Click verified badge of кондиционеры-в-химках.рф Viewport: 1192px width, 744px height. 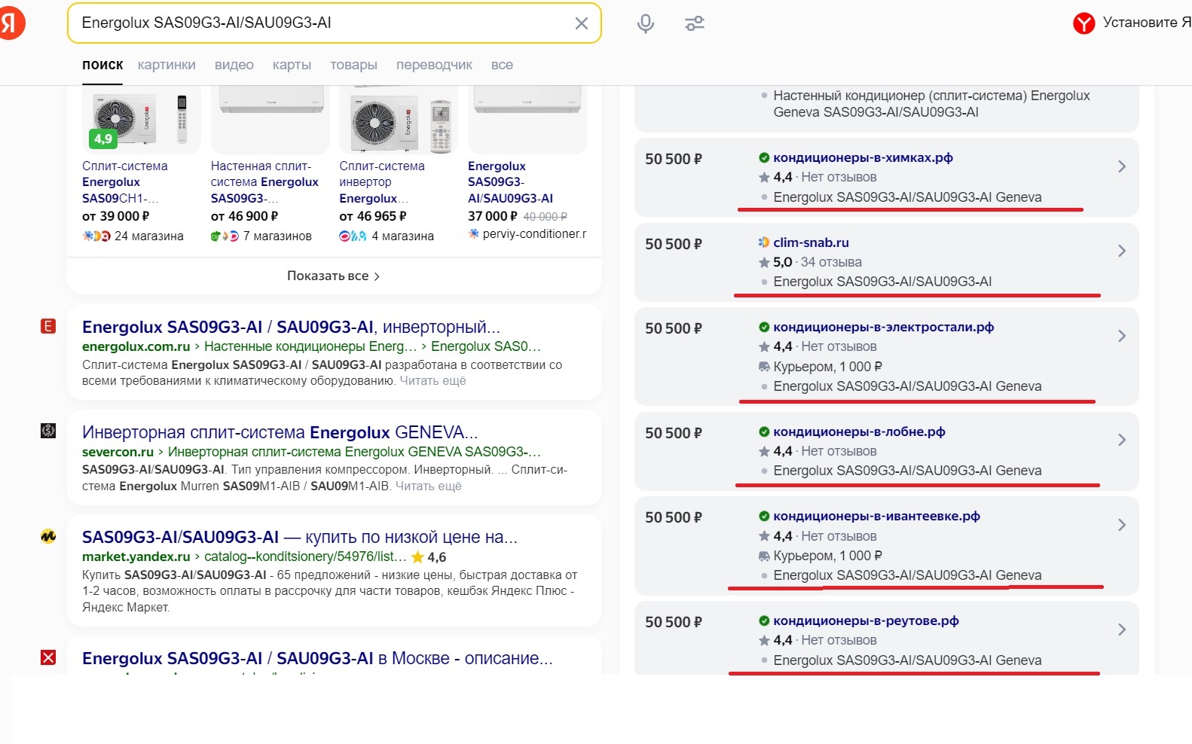pos(764,157)
